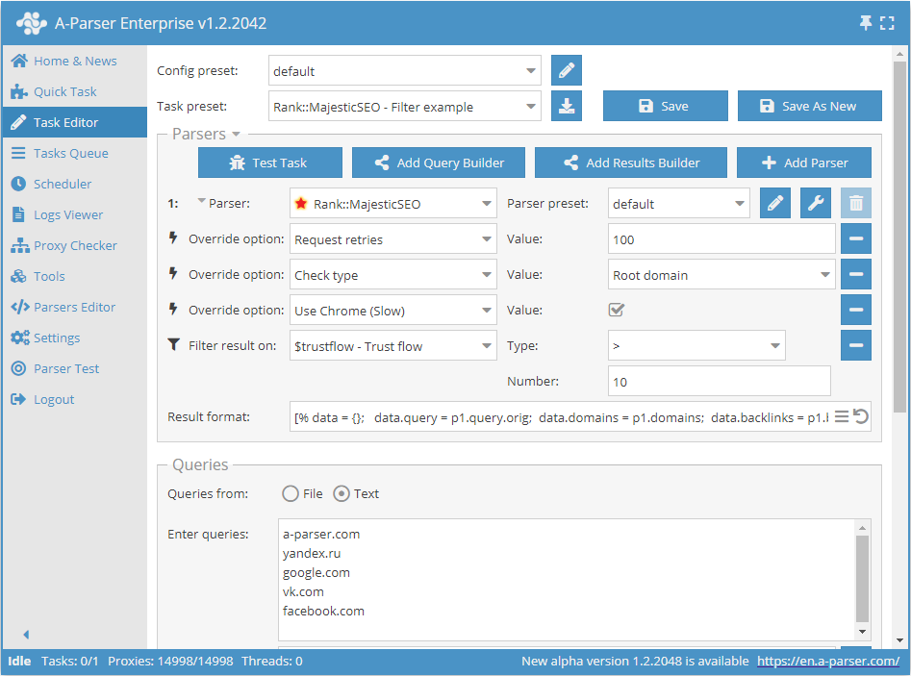
Task: Edit the parser preset using pencil icon
Action: [775, 204]
